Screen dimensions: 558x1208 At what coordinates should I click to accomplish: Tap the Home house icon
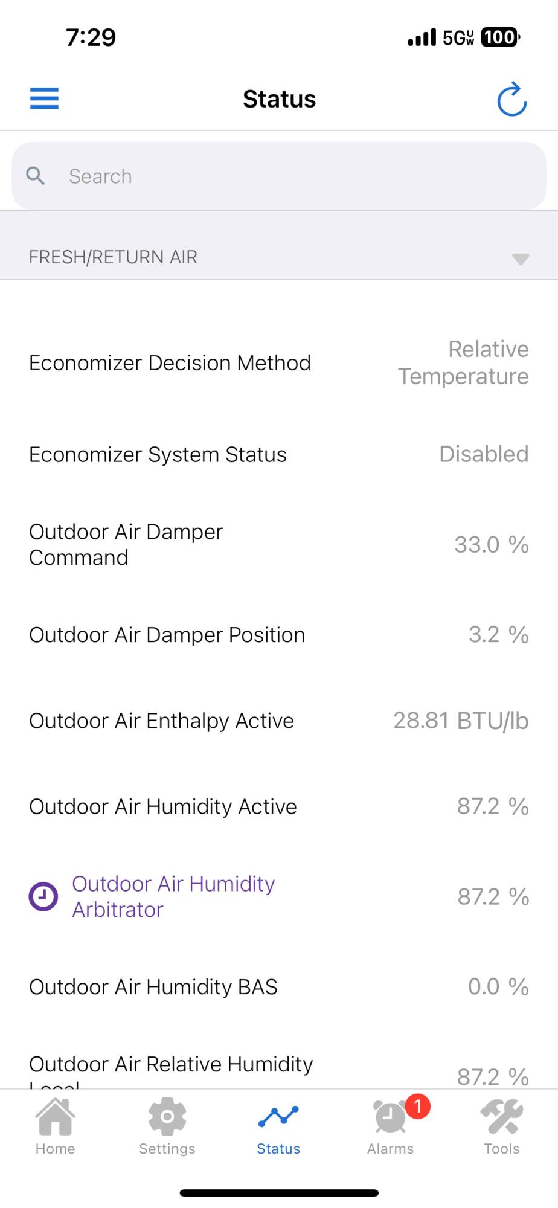tap(55, 1116)
